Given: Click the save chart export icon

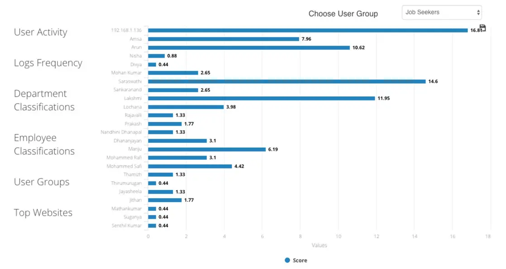Looking at the screenshot, I should pyautogui.click(x=483, y=28).
